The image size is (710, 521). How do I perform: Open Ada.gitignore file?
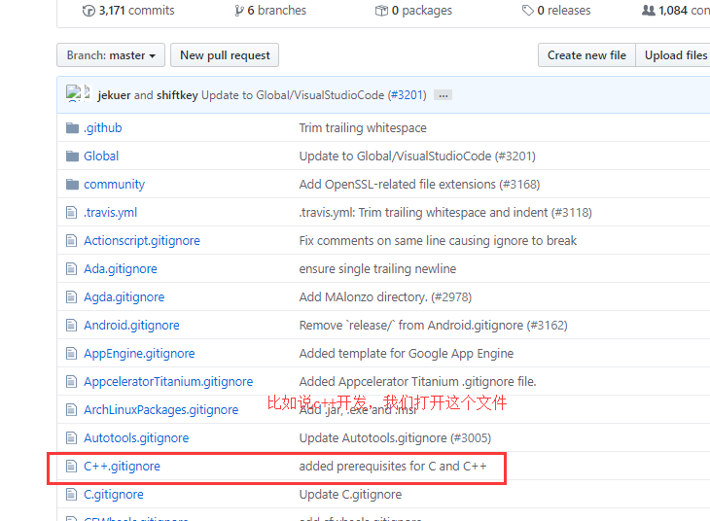(x=121, y=269)
